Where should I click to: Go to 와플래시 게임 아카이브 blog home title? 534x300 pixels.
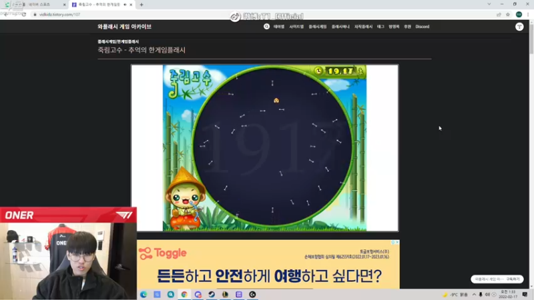coord(124,27)
